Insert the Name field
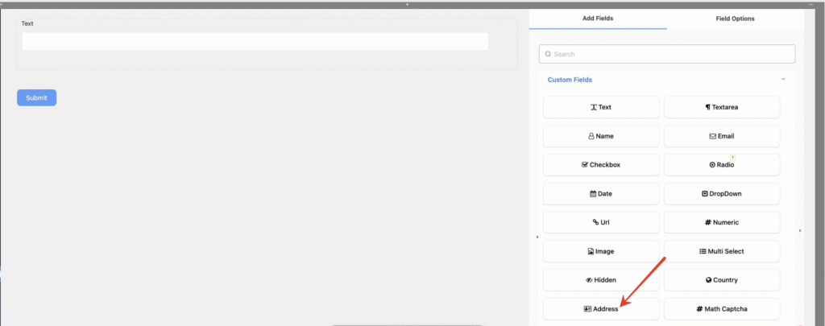Screen dimensions: 825x326 (x=600, y=136)
